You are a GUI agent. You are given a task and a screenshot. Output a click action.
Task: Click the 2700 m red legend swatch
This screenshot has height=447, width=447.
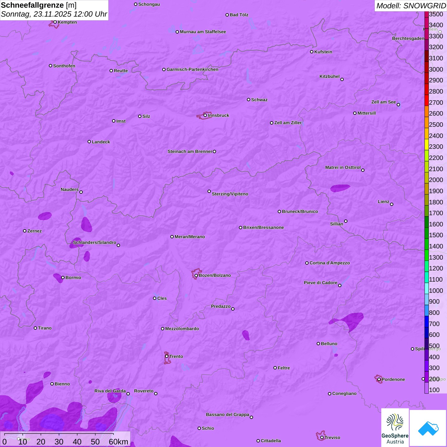(427, 100)
